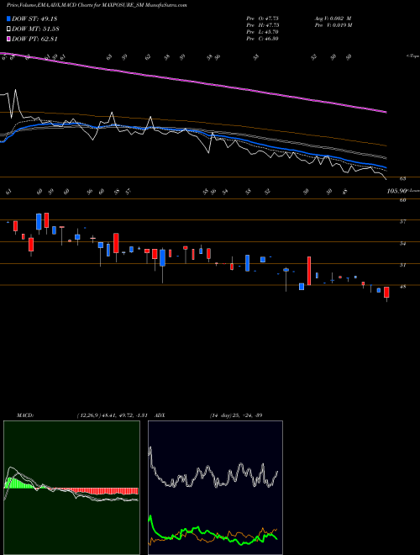
Task: Click the Pre O: 47.75 value
Action: [263, 18]
